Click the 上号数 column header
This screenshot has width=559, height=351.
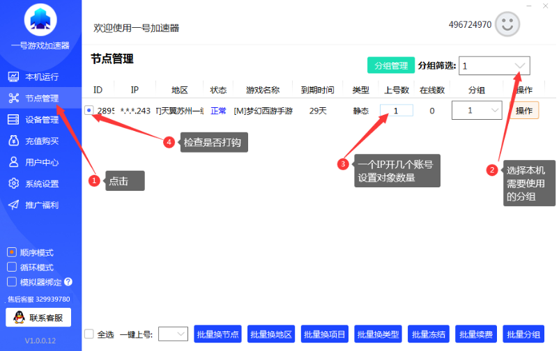click(x=397, y=90)
